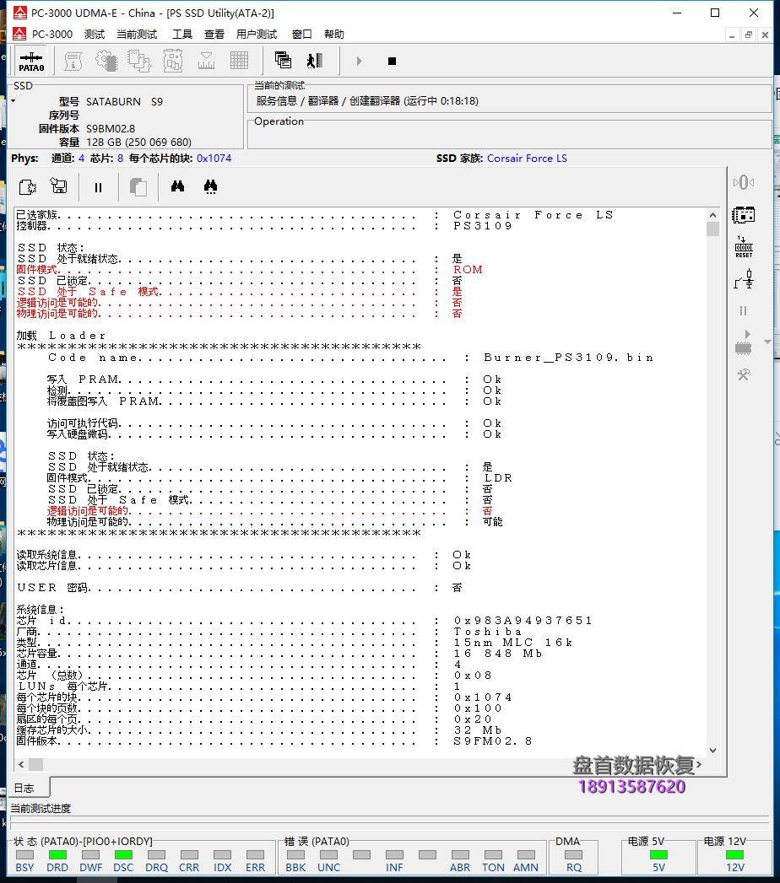Expand the SSD panel small arrow
The height and width of the screenshot is (883, 780).
coord(14,101)
